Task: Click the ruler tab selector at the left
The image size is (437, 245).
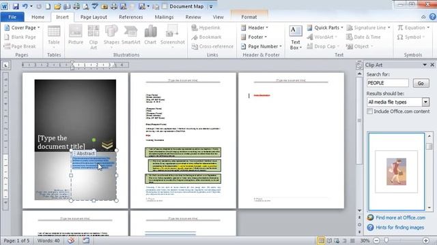Action: point(6,65)
